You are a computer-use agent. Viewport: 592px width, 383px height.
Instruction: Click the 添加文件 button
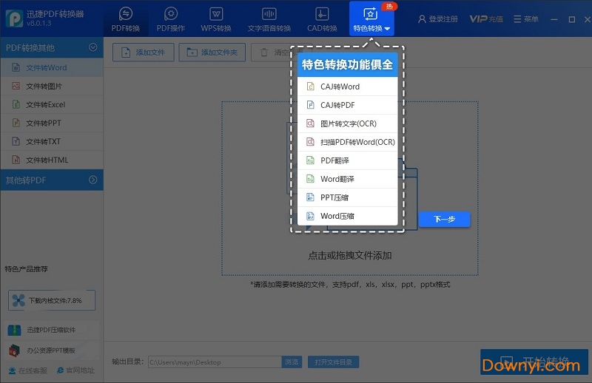click(143, 52)
